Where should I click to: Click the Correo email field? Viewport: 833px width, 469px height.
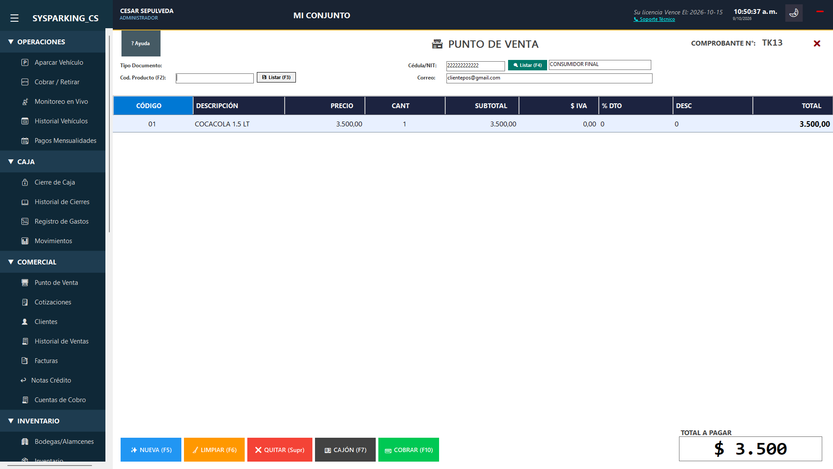[x=549, y=78]
